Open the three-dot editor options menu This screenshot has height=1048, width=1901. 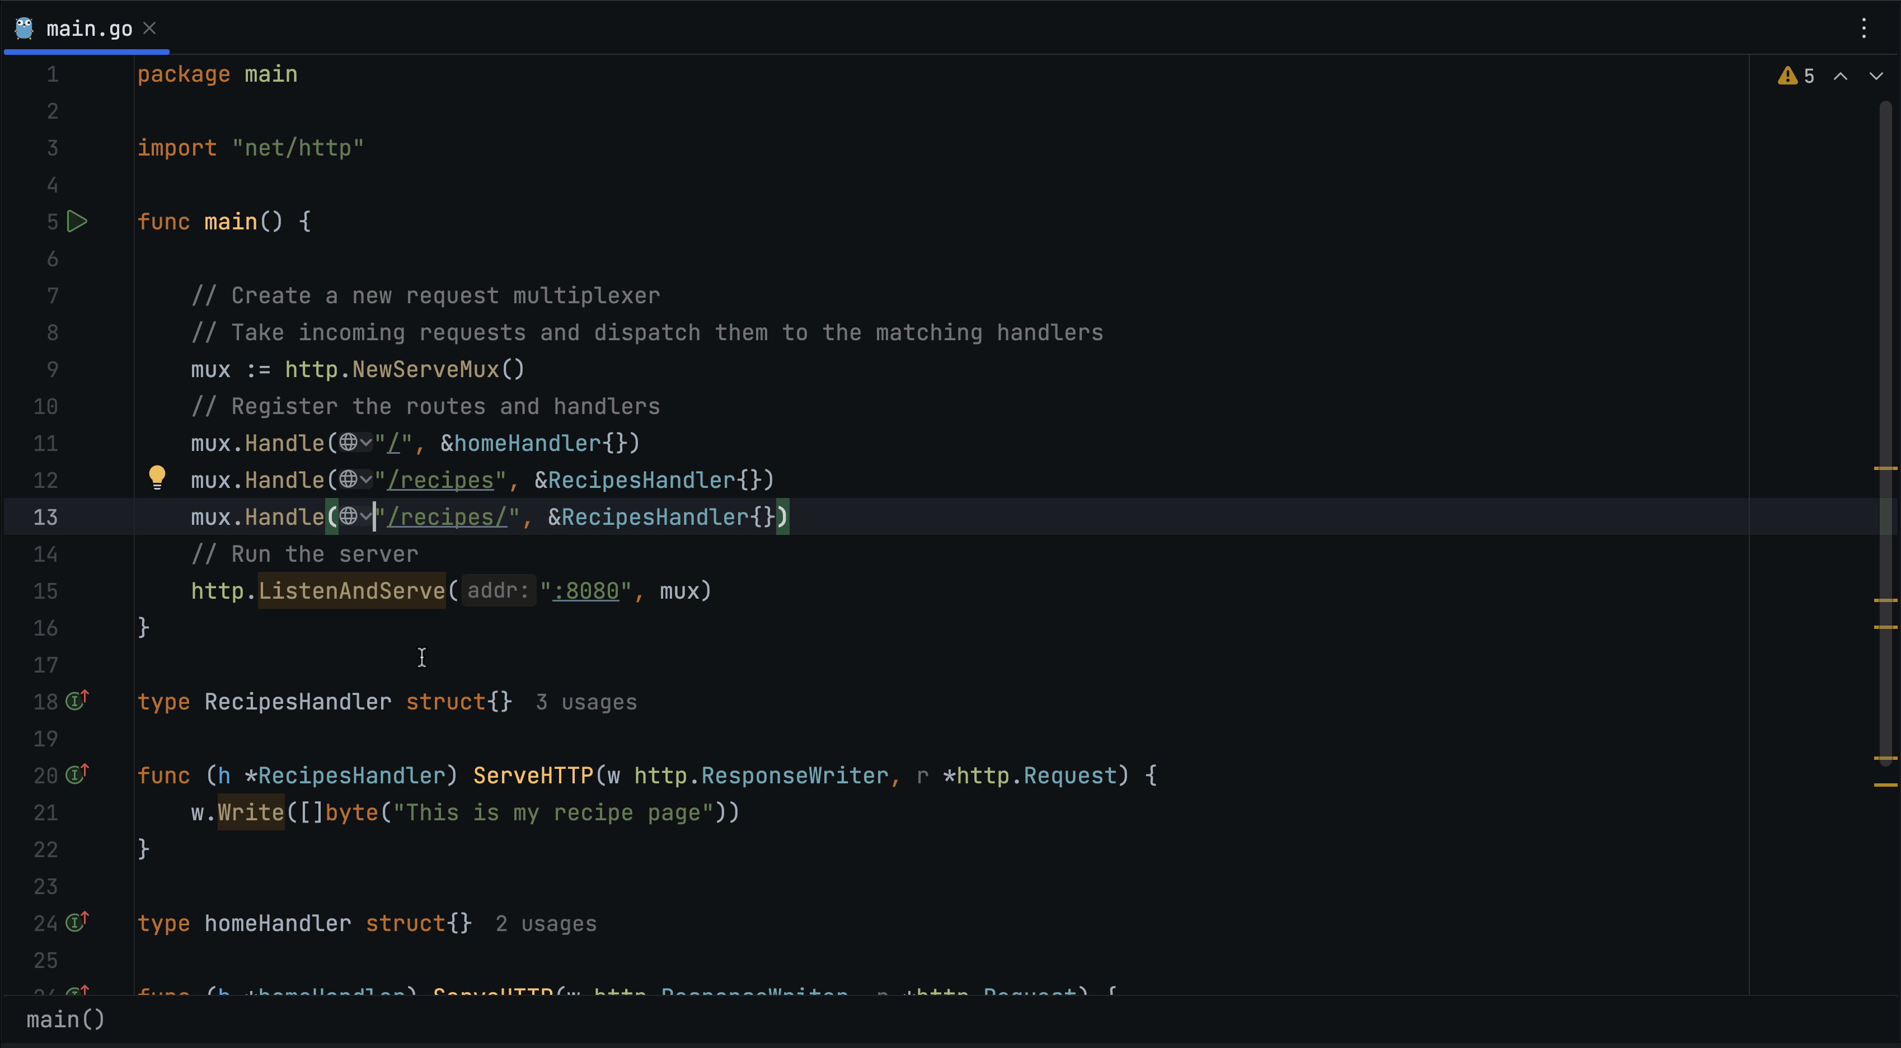point(1864,29)
